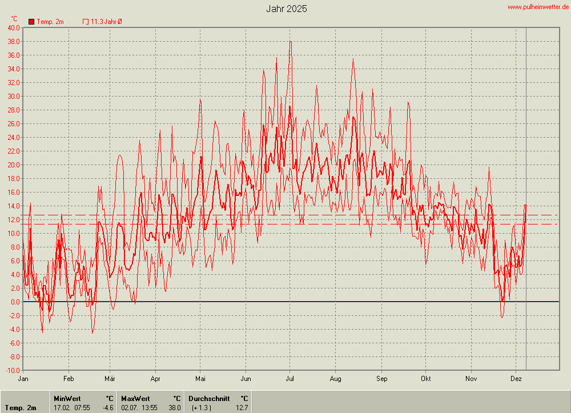
Task: Select the Temp. 2m legend label
Action: (50, 22)
